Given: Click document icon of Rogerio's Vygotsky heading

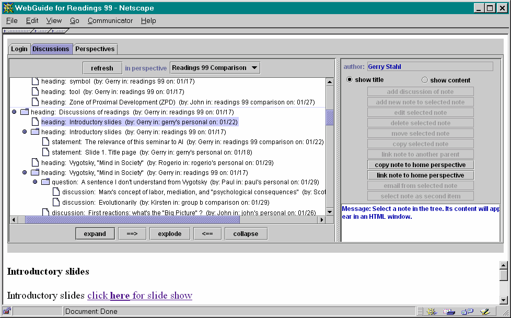Looking at the screenshot, I should pyautogui.click(x=35, y=162).
